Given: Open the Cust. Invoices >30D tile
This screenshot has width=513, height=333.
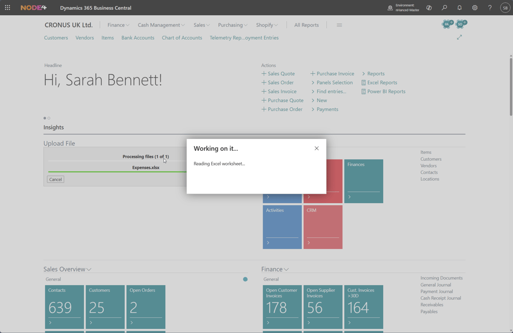Looking at the screenshot, I should click(363, 307).
